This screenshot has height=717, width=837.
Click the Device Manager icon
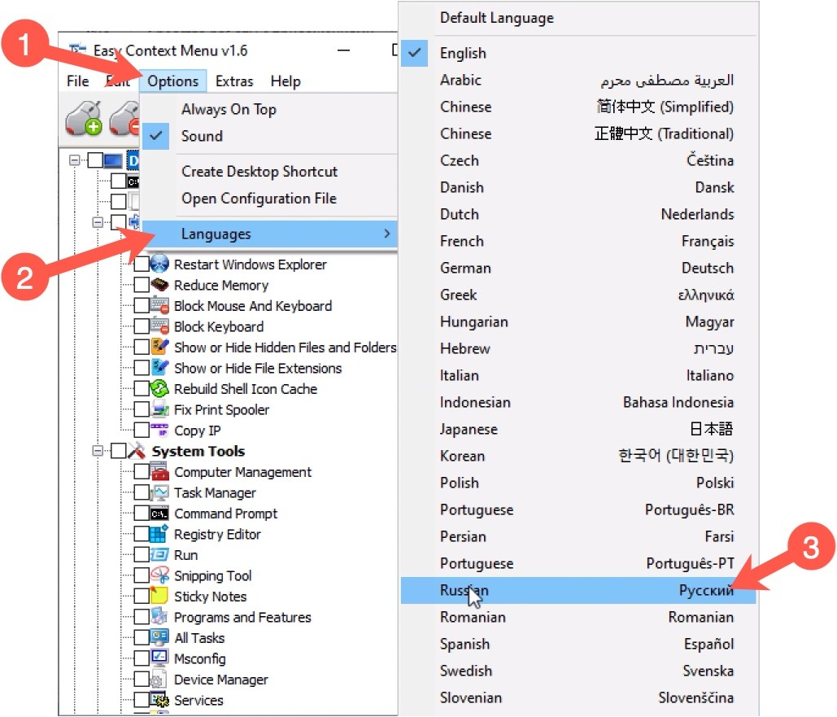(x=159, y=679)
